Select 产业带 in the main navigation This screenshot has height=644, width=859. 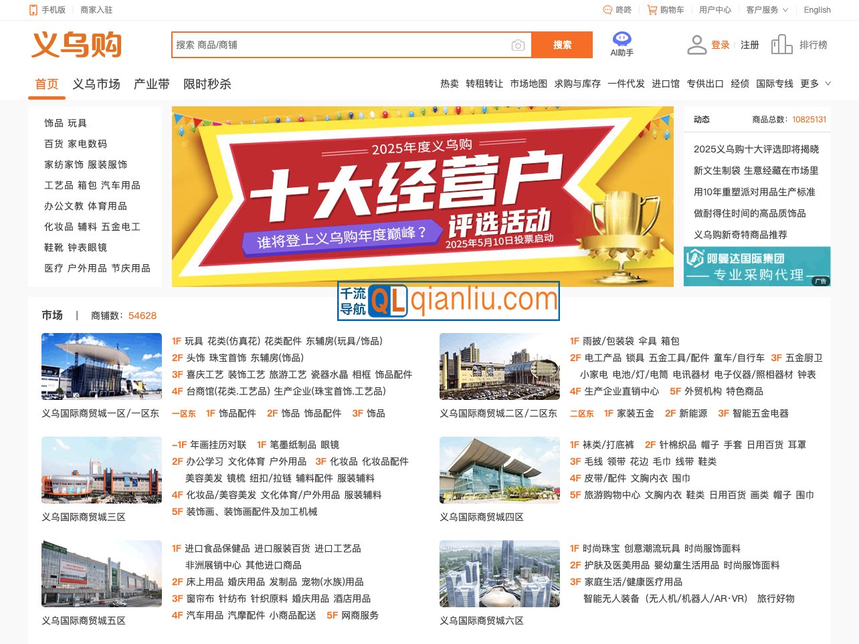tap(153, 84)
